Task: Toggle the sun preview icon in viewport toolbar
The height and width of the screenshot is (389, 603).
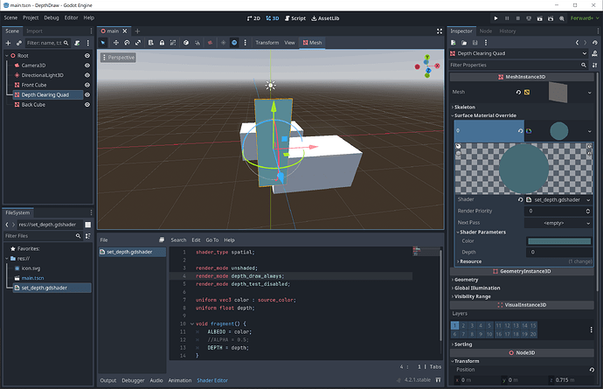Action: 223,43
